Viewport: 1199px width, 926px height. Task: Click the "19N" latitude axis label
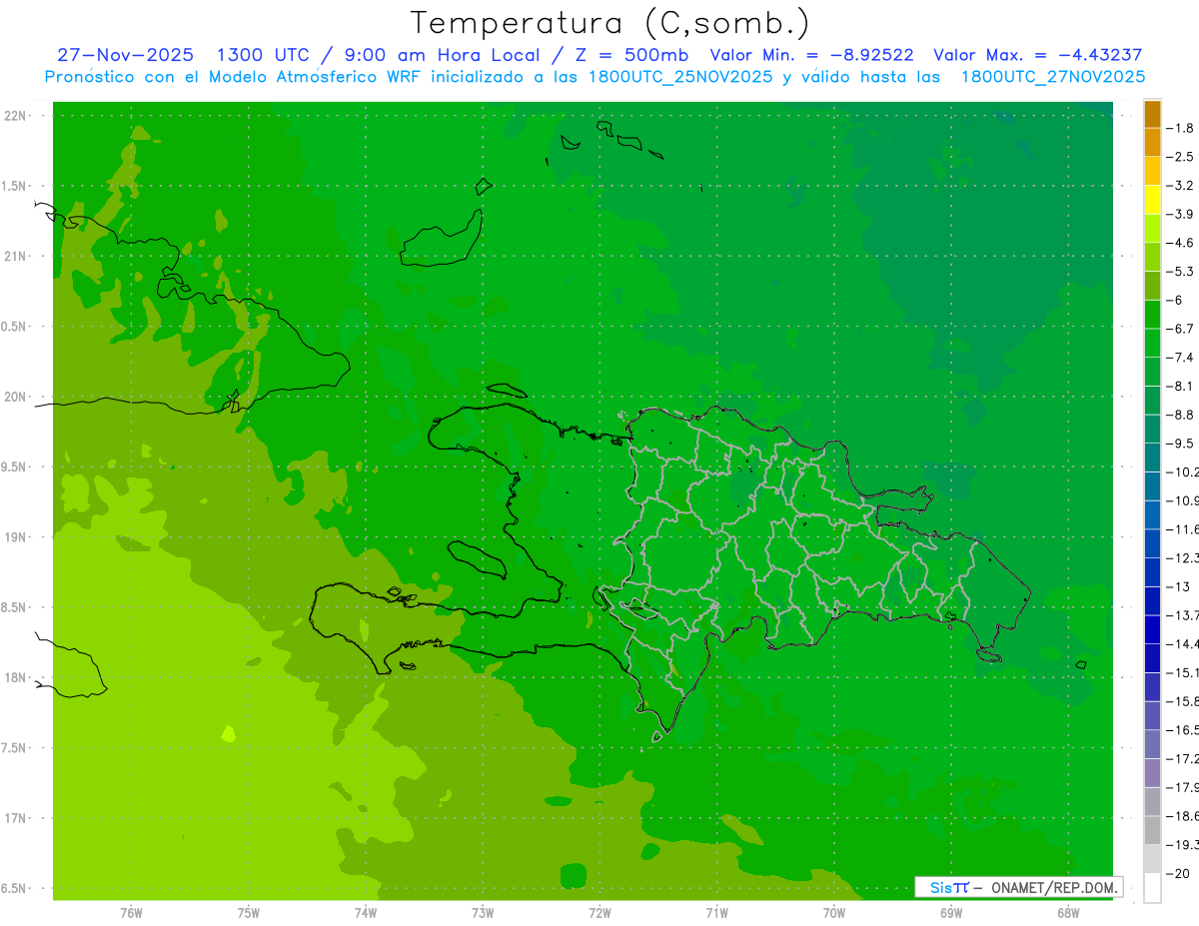tap(14, 537)
